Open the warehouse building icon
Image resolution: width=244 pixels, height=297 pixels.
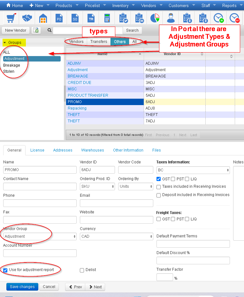43,18
